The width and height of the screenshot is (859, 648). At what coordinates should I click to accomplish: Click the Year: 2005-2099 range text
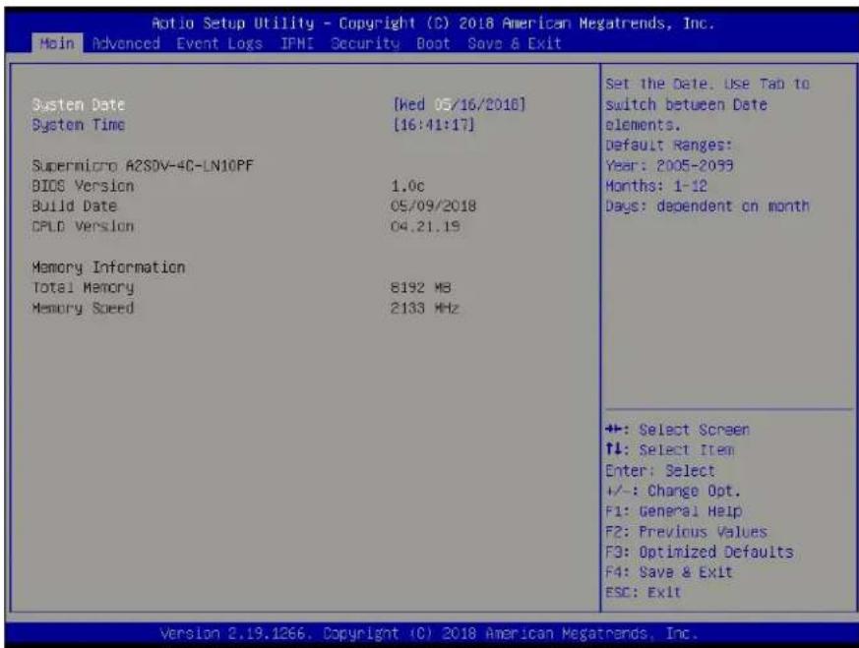tap(669, 165)
